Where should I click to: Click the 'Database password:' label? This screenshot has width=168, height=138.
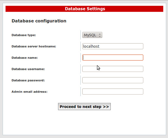[28, 81]
